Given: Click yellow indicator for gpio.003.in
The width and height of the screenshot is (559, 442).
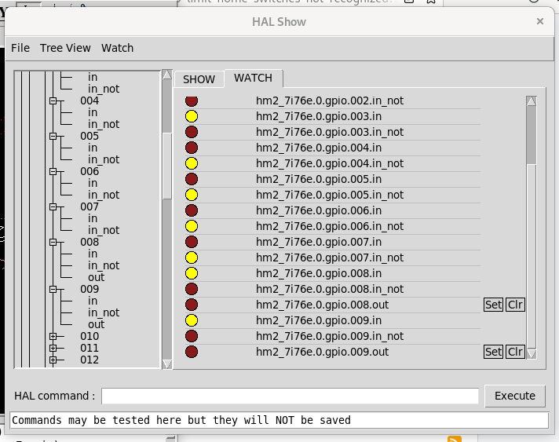Looking at the screenshot, I should (x=191, y=116).
